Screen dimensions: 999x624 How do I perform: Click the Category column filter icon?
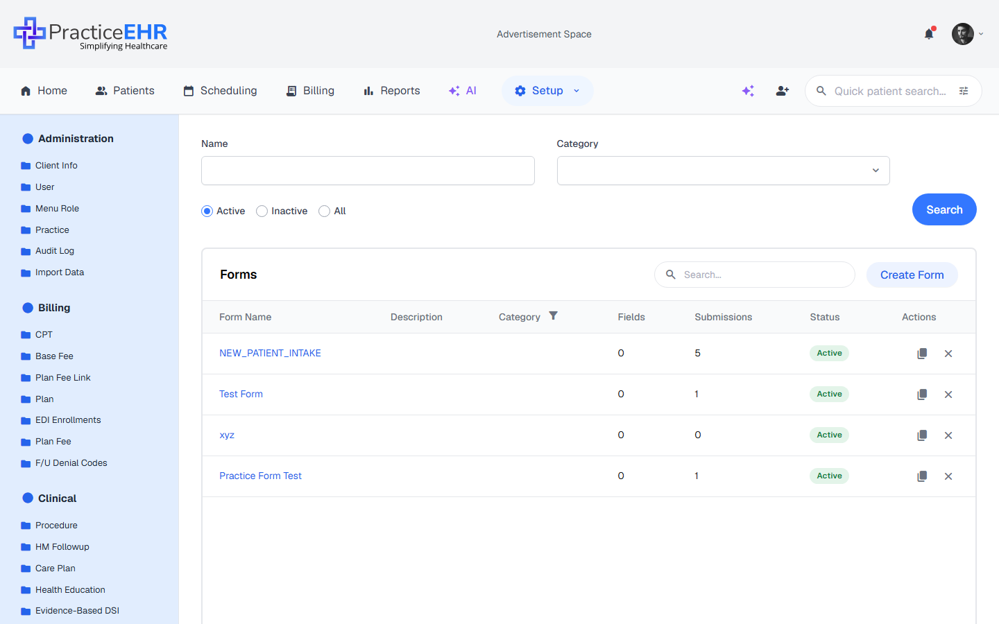pyautogui.click(x=553, y=315)
